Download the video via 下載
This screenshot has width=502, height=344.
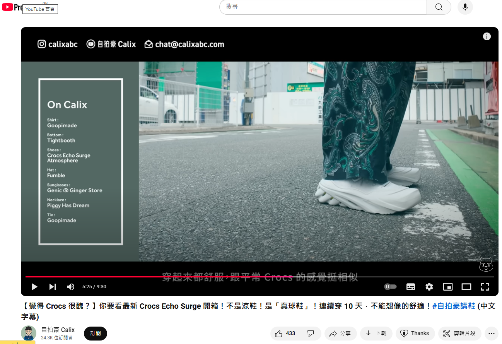[x=376, y=333]
